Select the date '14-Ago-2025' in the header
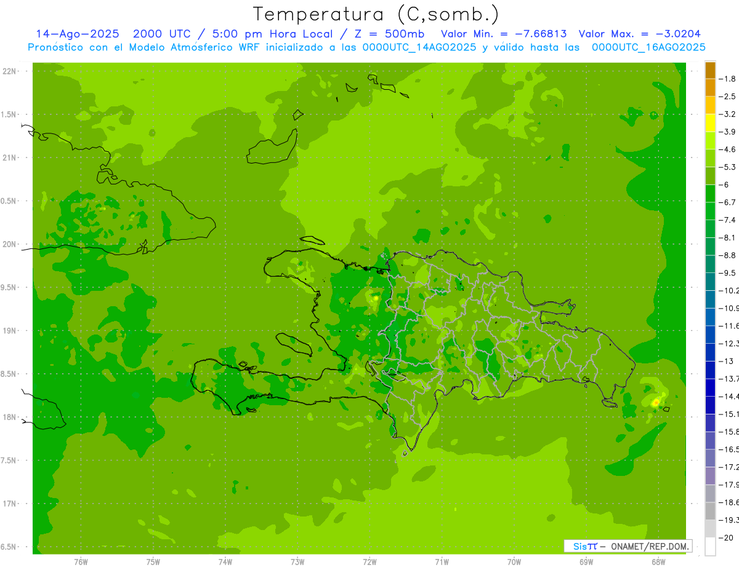The image size is (739, 570). point(77,34)
